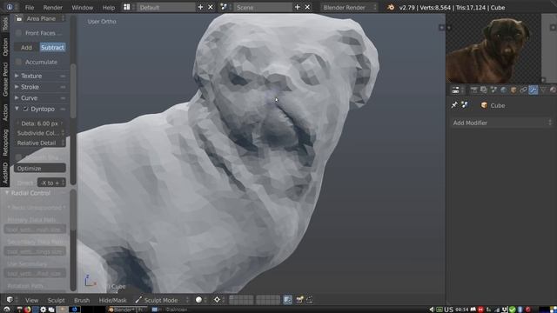Screen dimensions: 557x313
Task: Open the Sculpt menu
Action: click(x=56, y=300)
